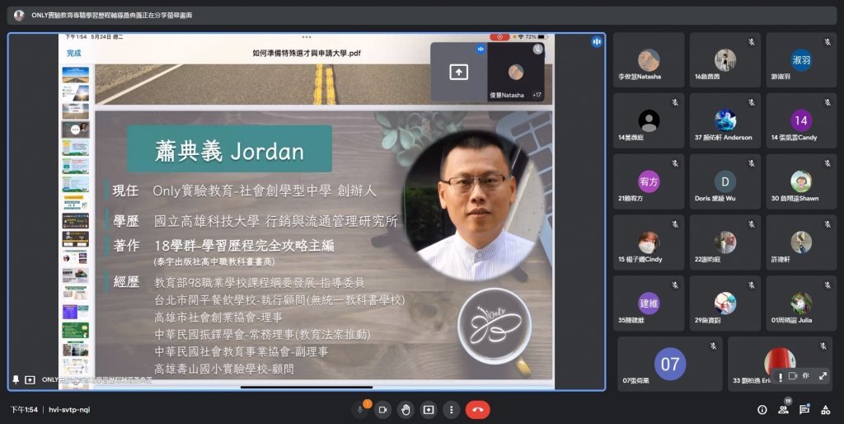Expand the self-view with the diagonal arrows icon
This screenshot has width=844, height=424.
pos(823,376)
